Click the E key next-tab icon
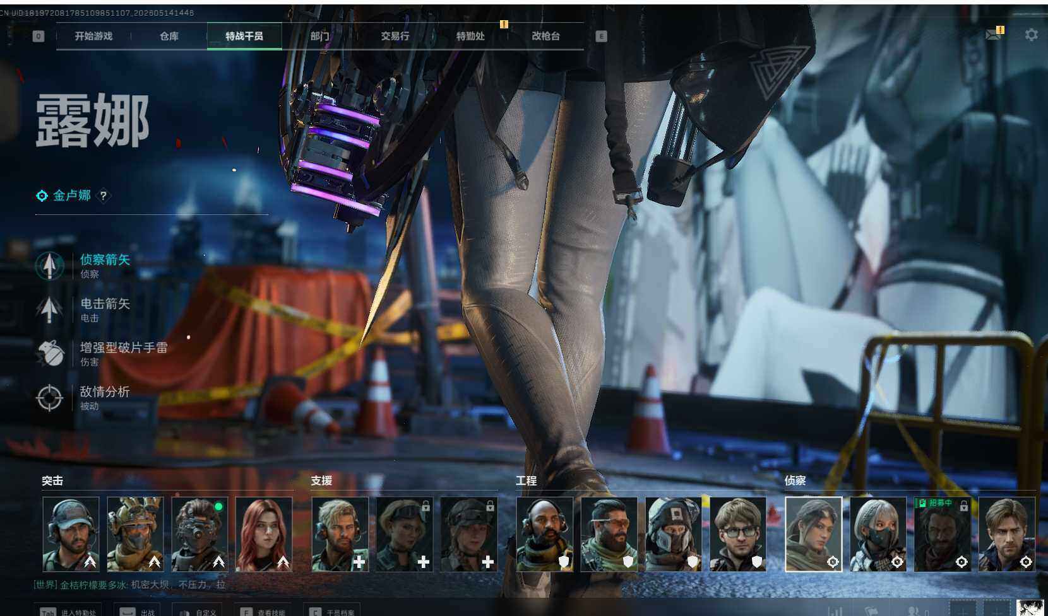Screen dimensions: 1048x616 (x=601, y=37)
